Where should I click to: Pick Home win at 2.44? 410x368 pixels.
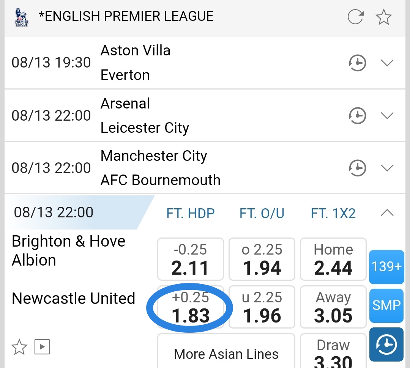coord(333,259)
